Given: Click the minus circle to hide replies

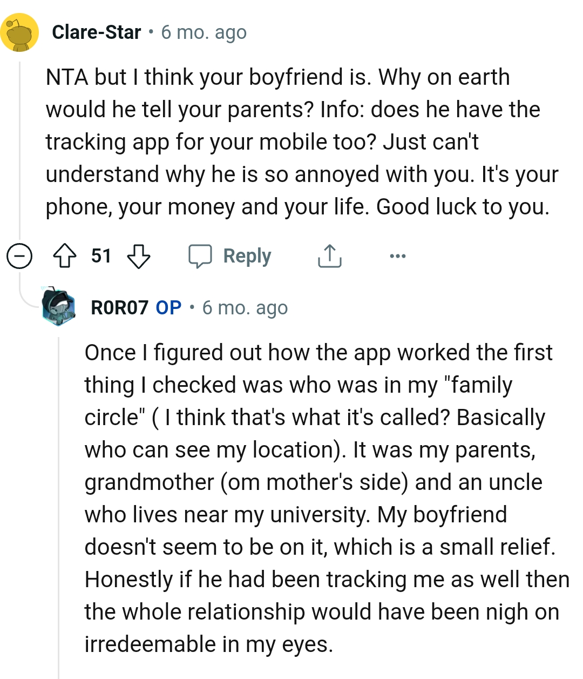Looking at the screenshot, I should click(x=19, y=256).
